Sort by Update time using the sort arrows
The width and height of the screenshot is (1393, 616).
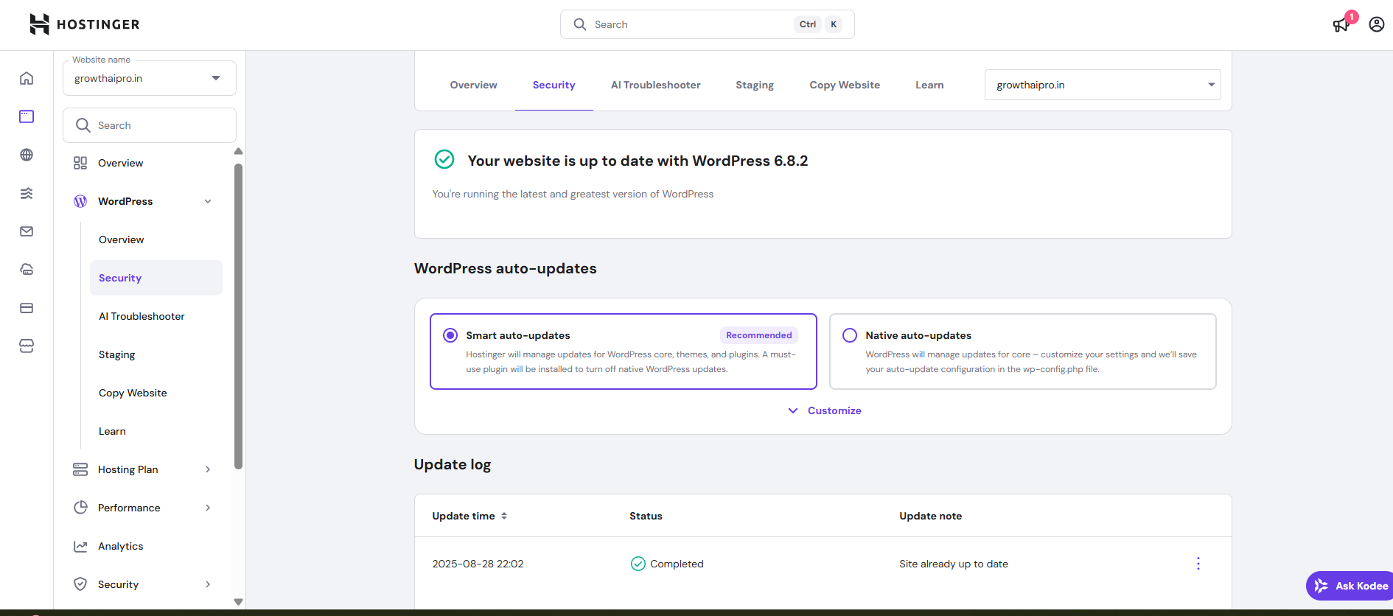504,516
